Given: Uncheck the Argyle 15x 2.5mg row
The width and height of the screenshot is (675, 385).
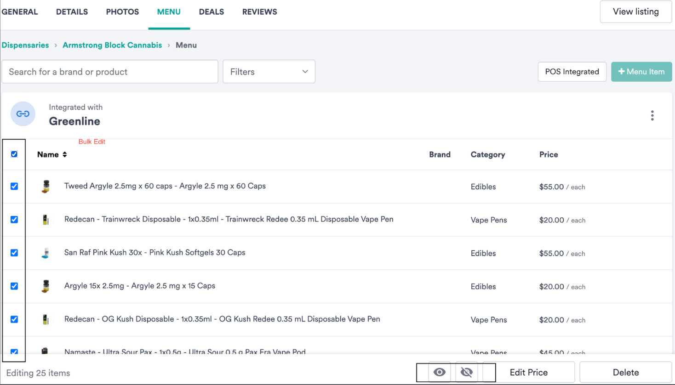Looking at the screenshot, I should pyautogui.click(x=14, y=286).
